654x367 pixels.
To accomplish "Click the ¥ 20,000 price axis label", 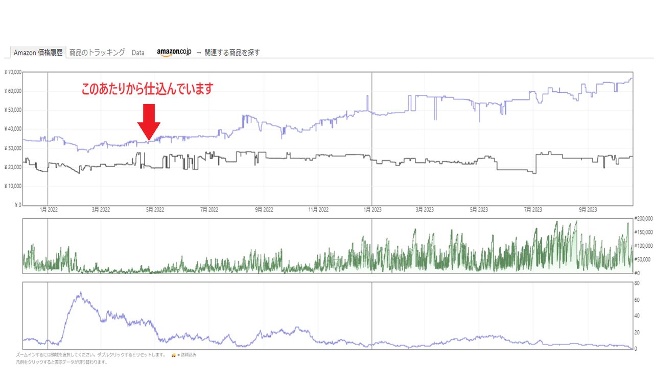I will 13,167.
